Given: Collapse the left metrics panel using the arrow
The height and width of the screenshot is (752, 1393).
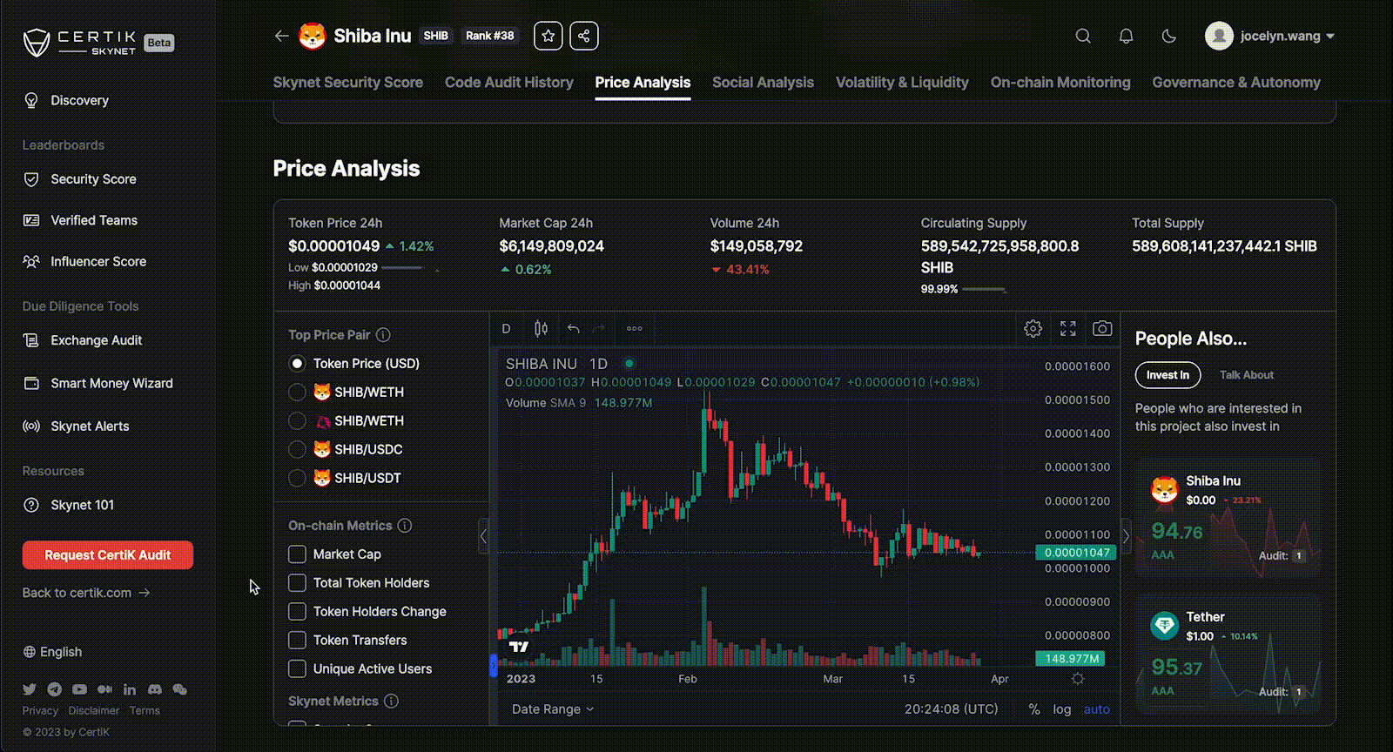Looking at the screenshot, I should pyautogui.click(x=483, y=536).
